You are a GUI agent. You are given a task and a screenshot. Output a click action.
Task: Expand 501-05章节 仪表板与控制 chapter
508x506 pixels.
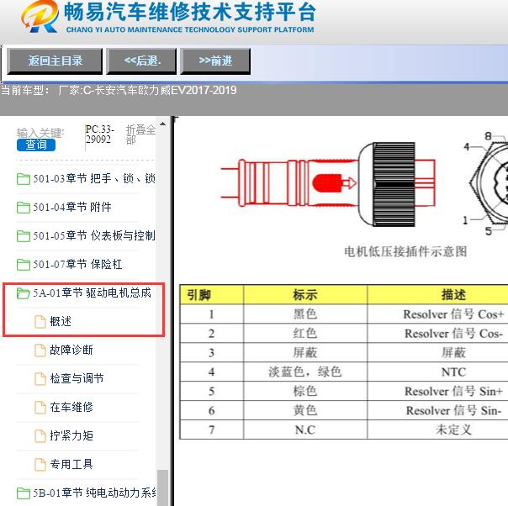pyautogui.click(x=94, y=235)
